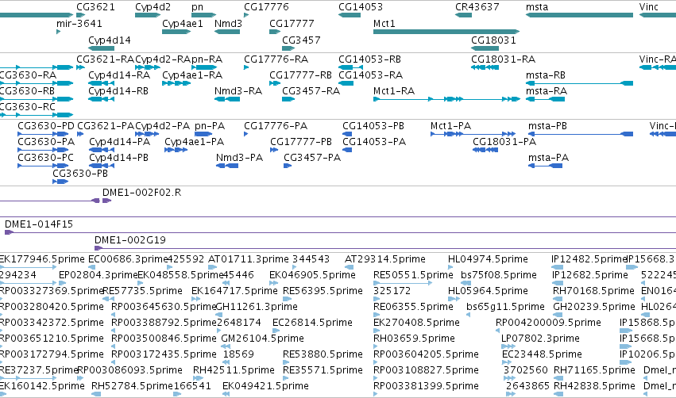Select transcript CG14053-RB
Image resolution: width=676 pixels, height=398 pixels.
pos(369,59)
